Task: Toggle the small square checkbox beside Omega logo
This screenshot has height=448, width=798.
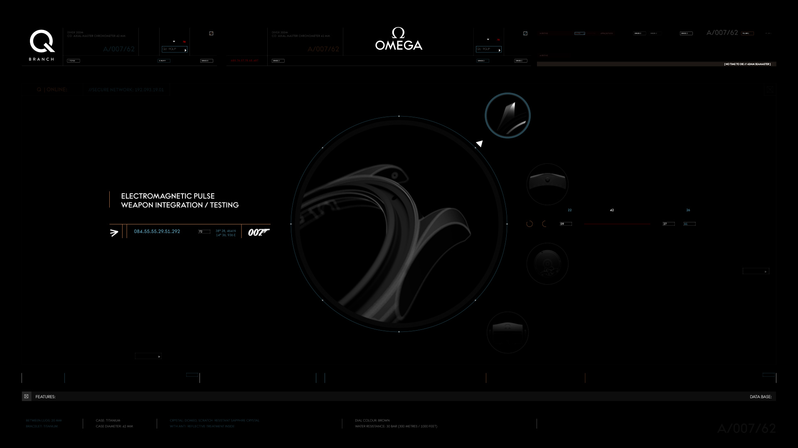Action: pyautogui.click(x=525, y=33)
